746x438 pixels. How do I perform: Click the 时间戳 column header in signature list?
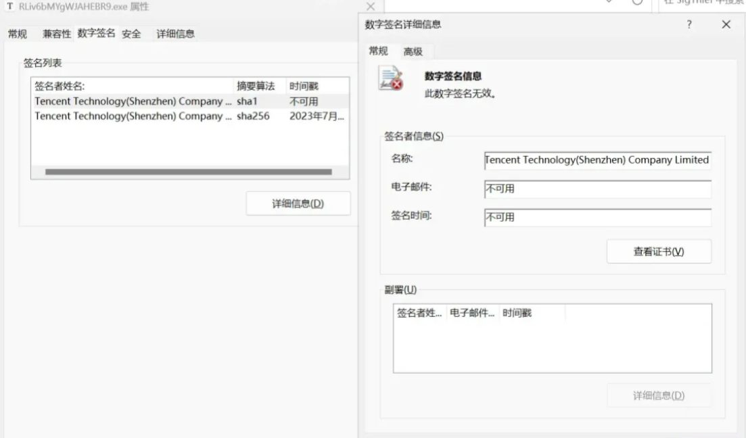pos(317,86)
